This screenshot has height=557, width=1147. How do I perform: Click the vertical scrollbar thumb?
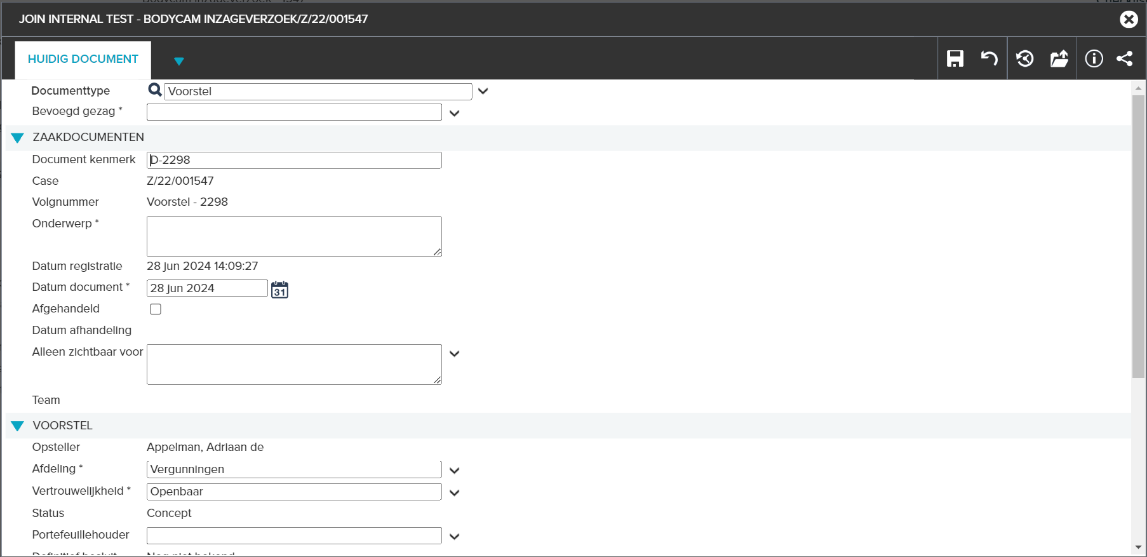pos(1138,236)
